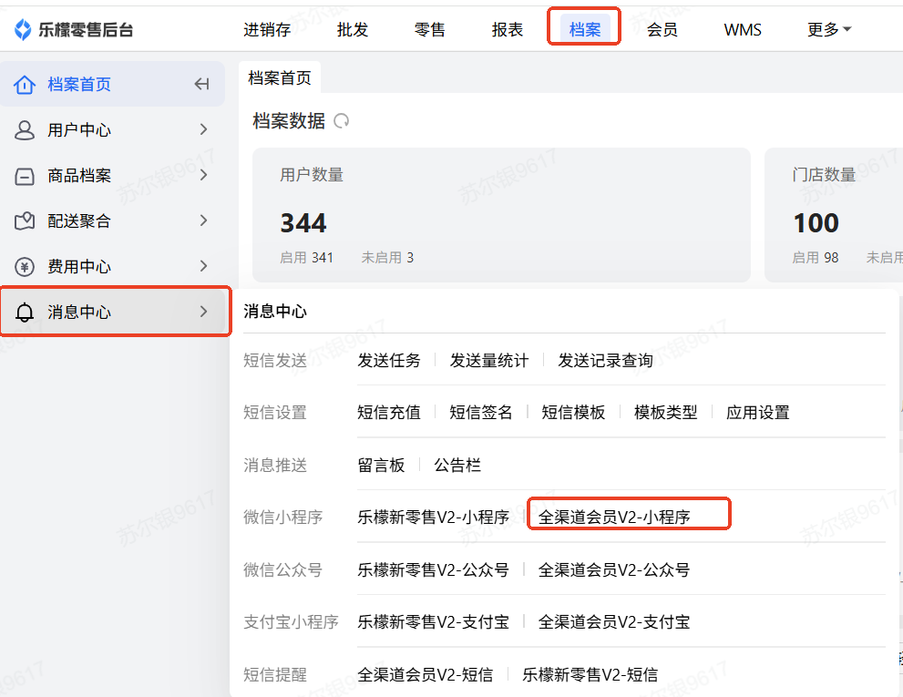
Task: Click the 档案首页 home icon
Action: click(25, 85)
